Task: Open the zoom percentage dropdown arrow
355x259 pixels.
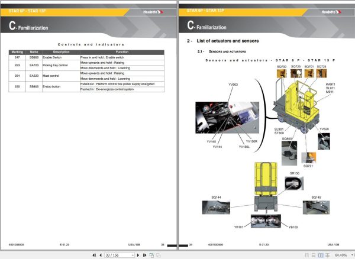Action: [352, 255]
